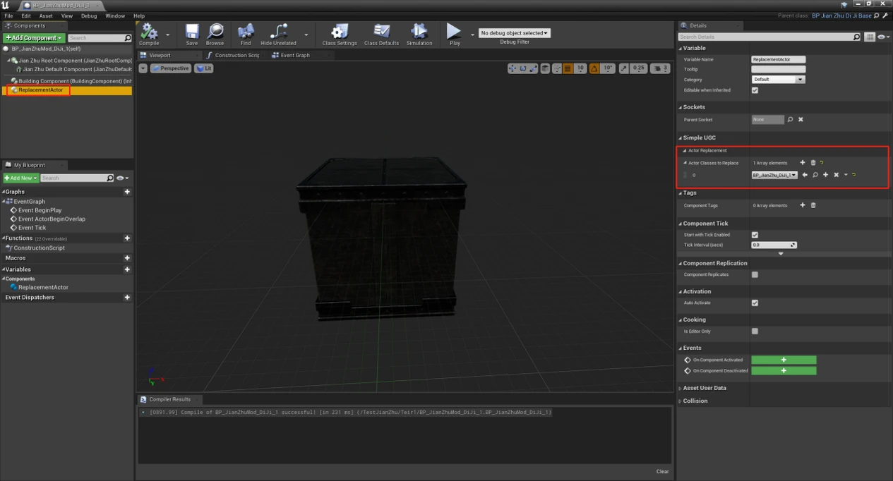Select the Hide Unrelated toolbar icon

277,32
